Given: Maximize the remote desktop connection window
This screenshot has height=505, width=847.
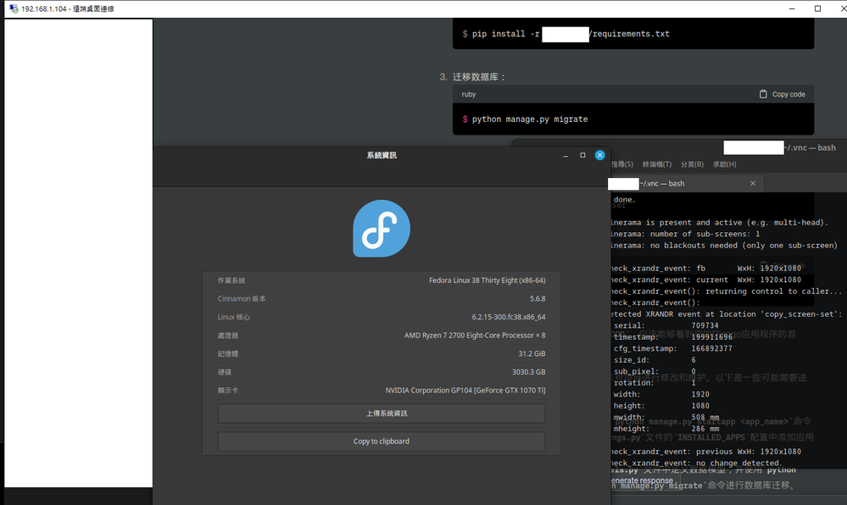Looking at the screenshot, I should click(x=818, y=8).
